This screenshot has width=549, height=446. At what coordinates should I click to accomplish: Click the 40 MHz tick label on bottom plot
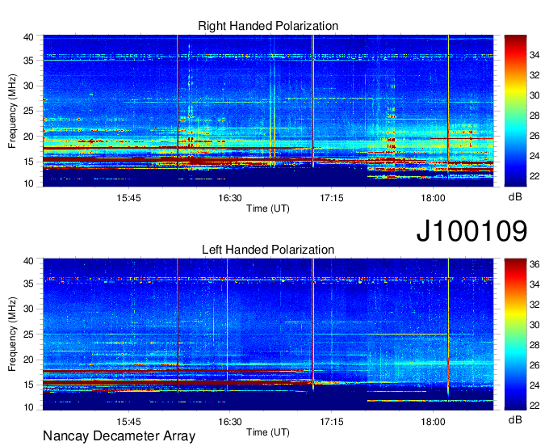coord(28,261)
